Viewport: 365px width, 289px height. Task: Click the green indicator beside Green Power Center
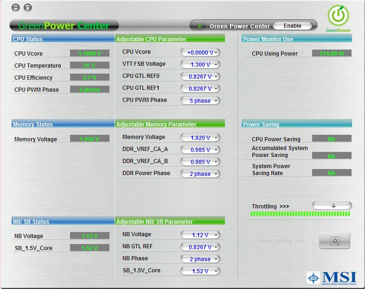pyautogui.click(x=199, y=26)
